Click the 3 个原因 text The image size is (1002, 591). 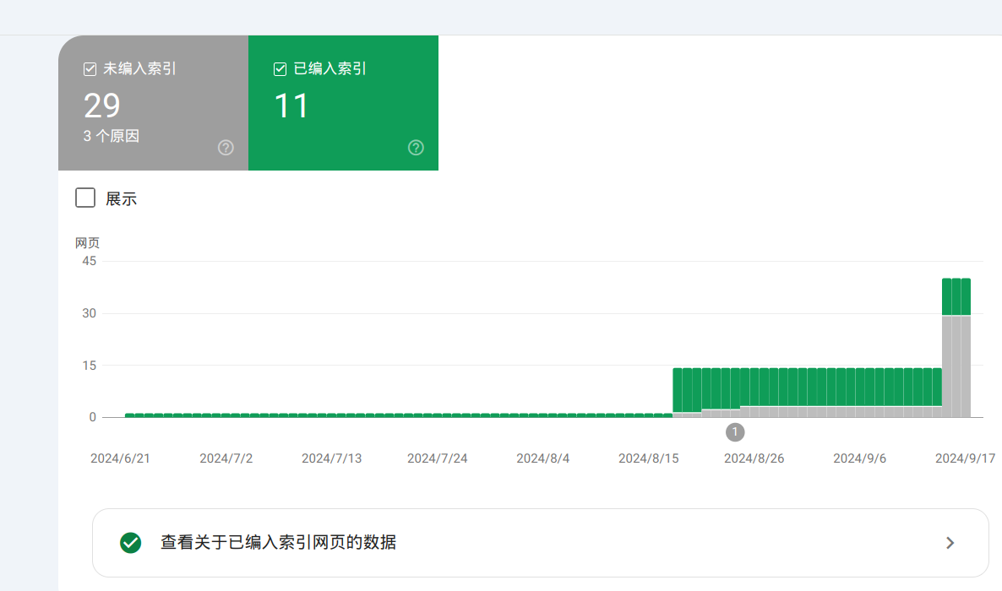[112, 136]
